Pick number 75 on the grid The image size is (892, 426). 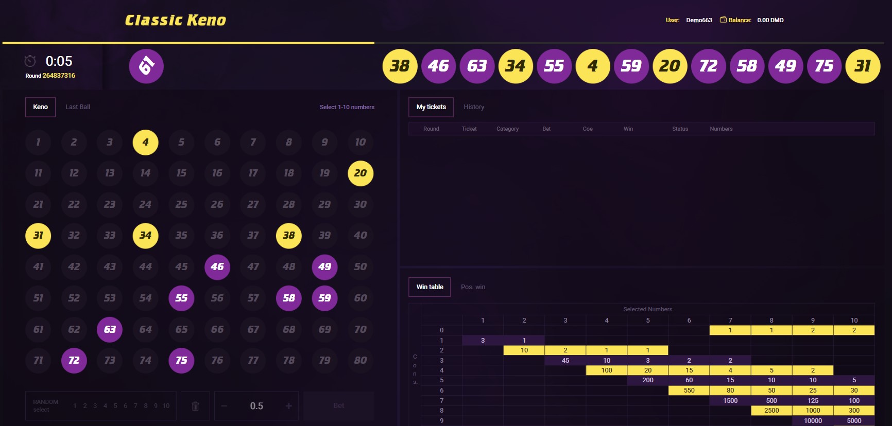tap(181, 361)
